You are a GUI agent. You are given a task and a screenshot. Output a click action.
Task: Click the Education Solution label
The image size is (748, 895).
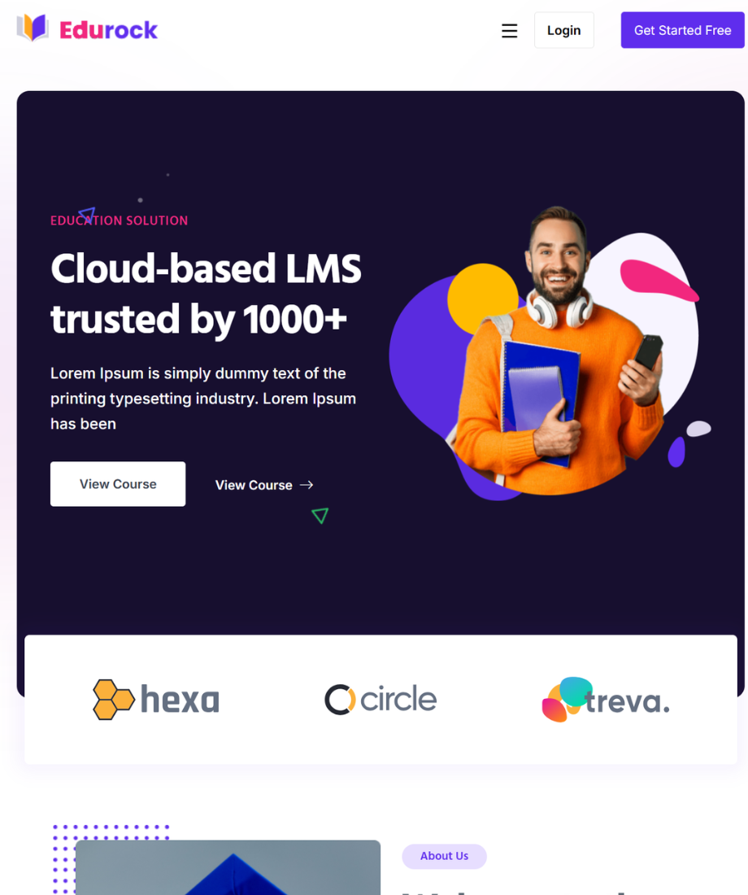(119, 220)
